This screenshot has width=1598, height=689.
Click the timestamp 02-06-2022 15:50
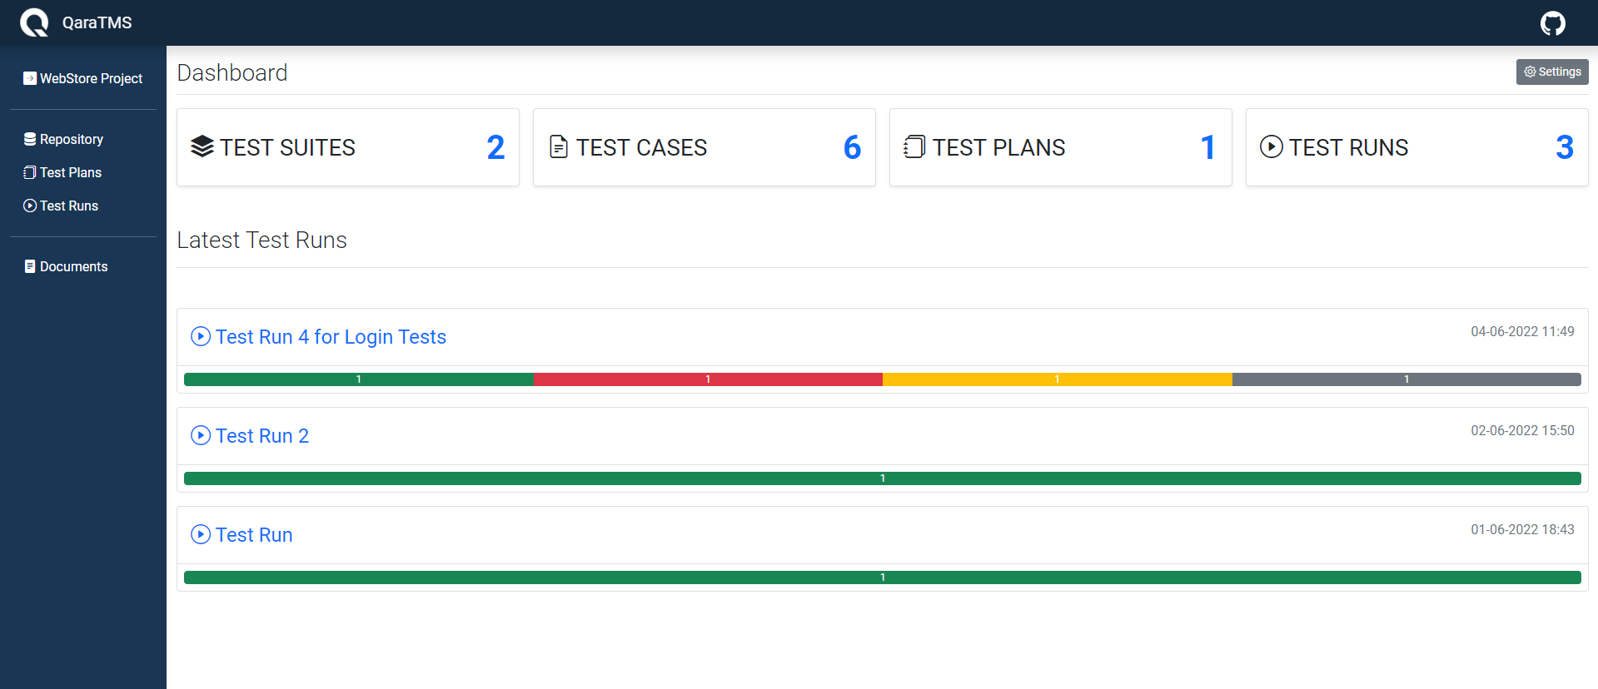click(1522, 430)
